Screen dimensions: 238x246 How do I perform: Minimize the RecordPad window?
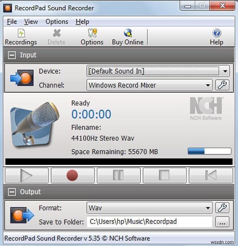(x=187, y=6)
